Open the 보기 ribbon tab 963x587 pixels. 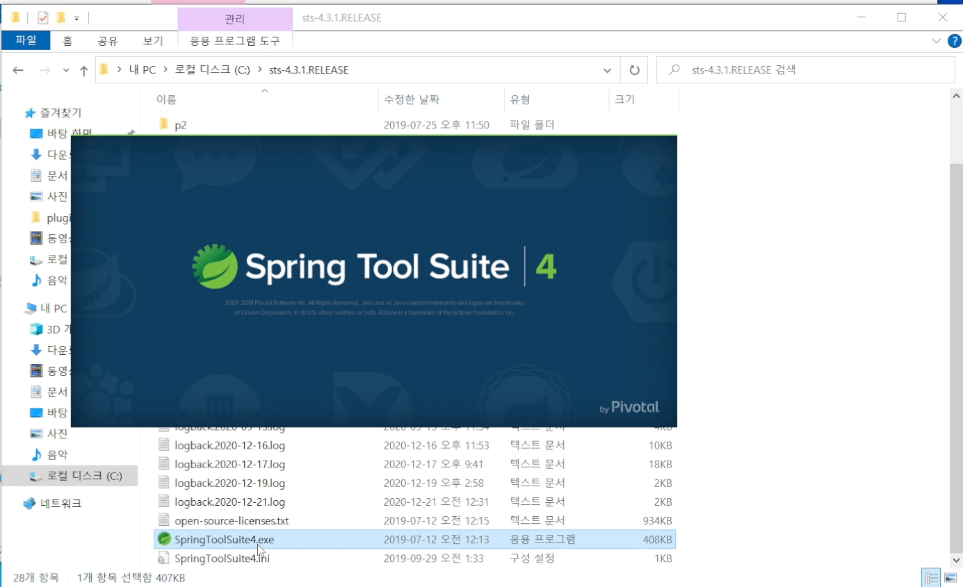(153, 41)
